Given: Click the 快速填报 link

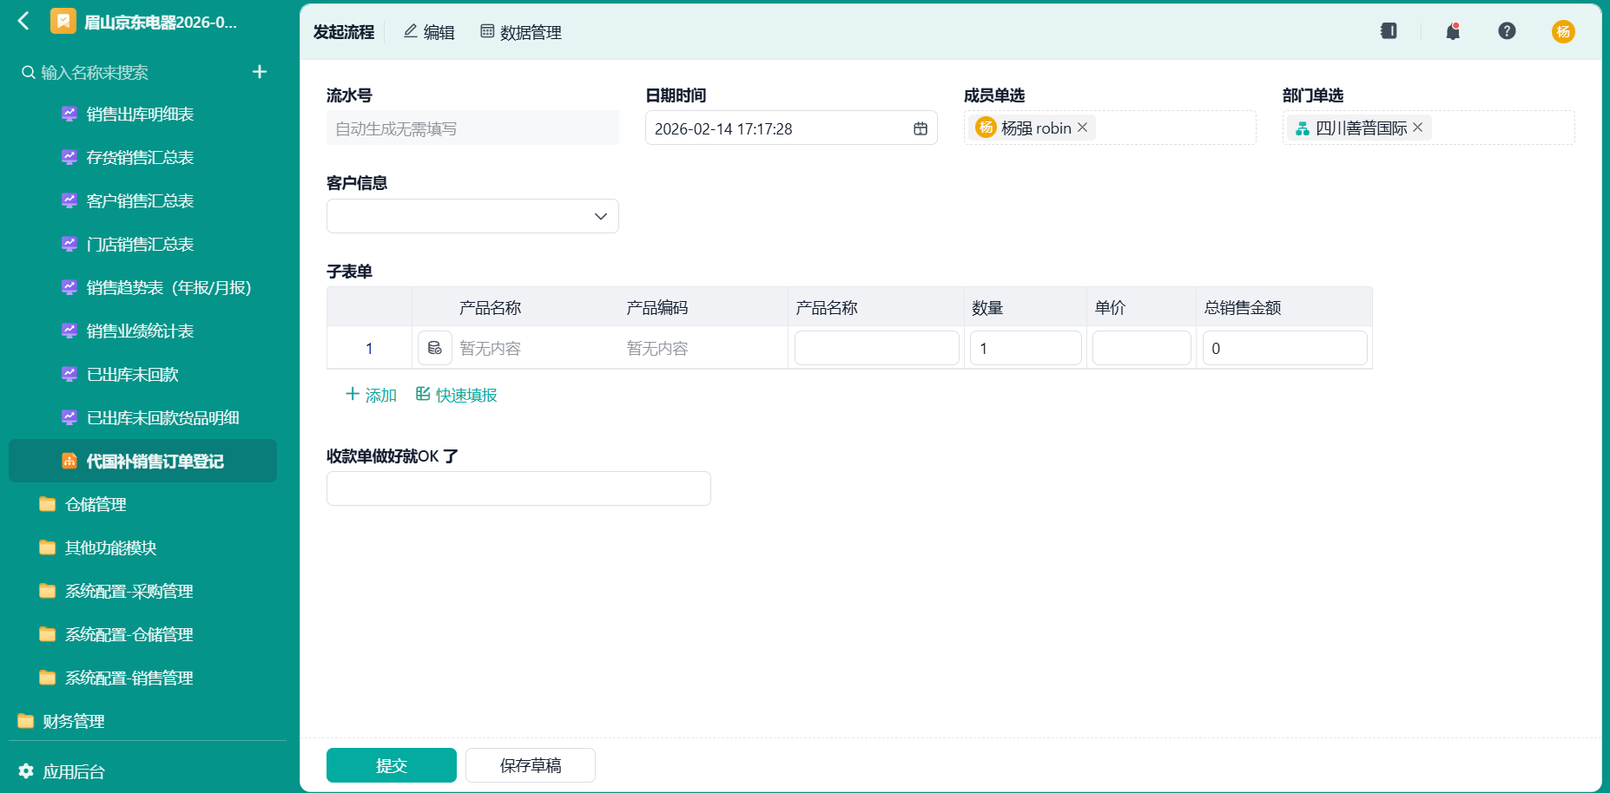Looking at the screenshot, I should click(x=456, y=395).
